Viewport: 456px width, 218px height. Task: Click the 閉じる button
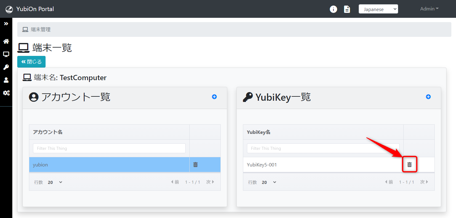(31, 62)
